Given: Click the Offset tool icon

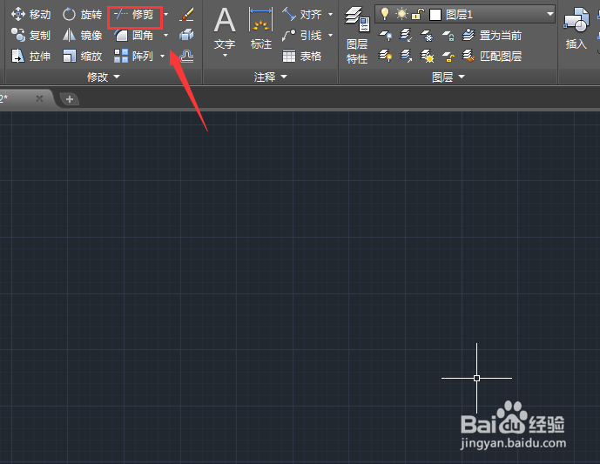Looking at the screenshot, I should 186,57.
